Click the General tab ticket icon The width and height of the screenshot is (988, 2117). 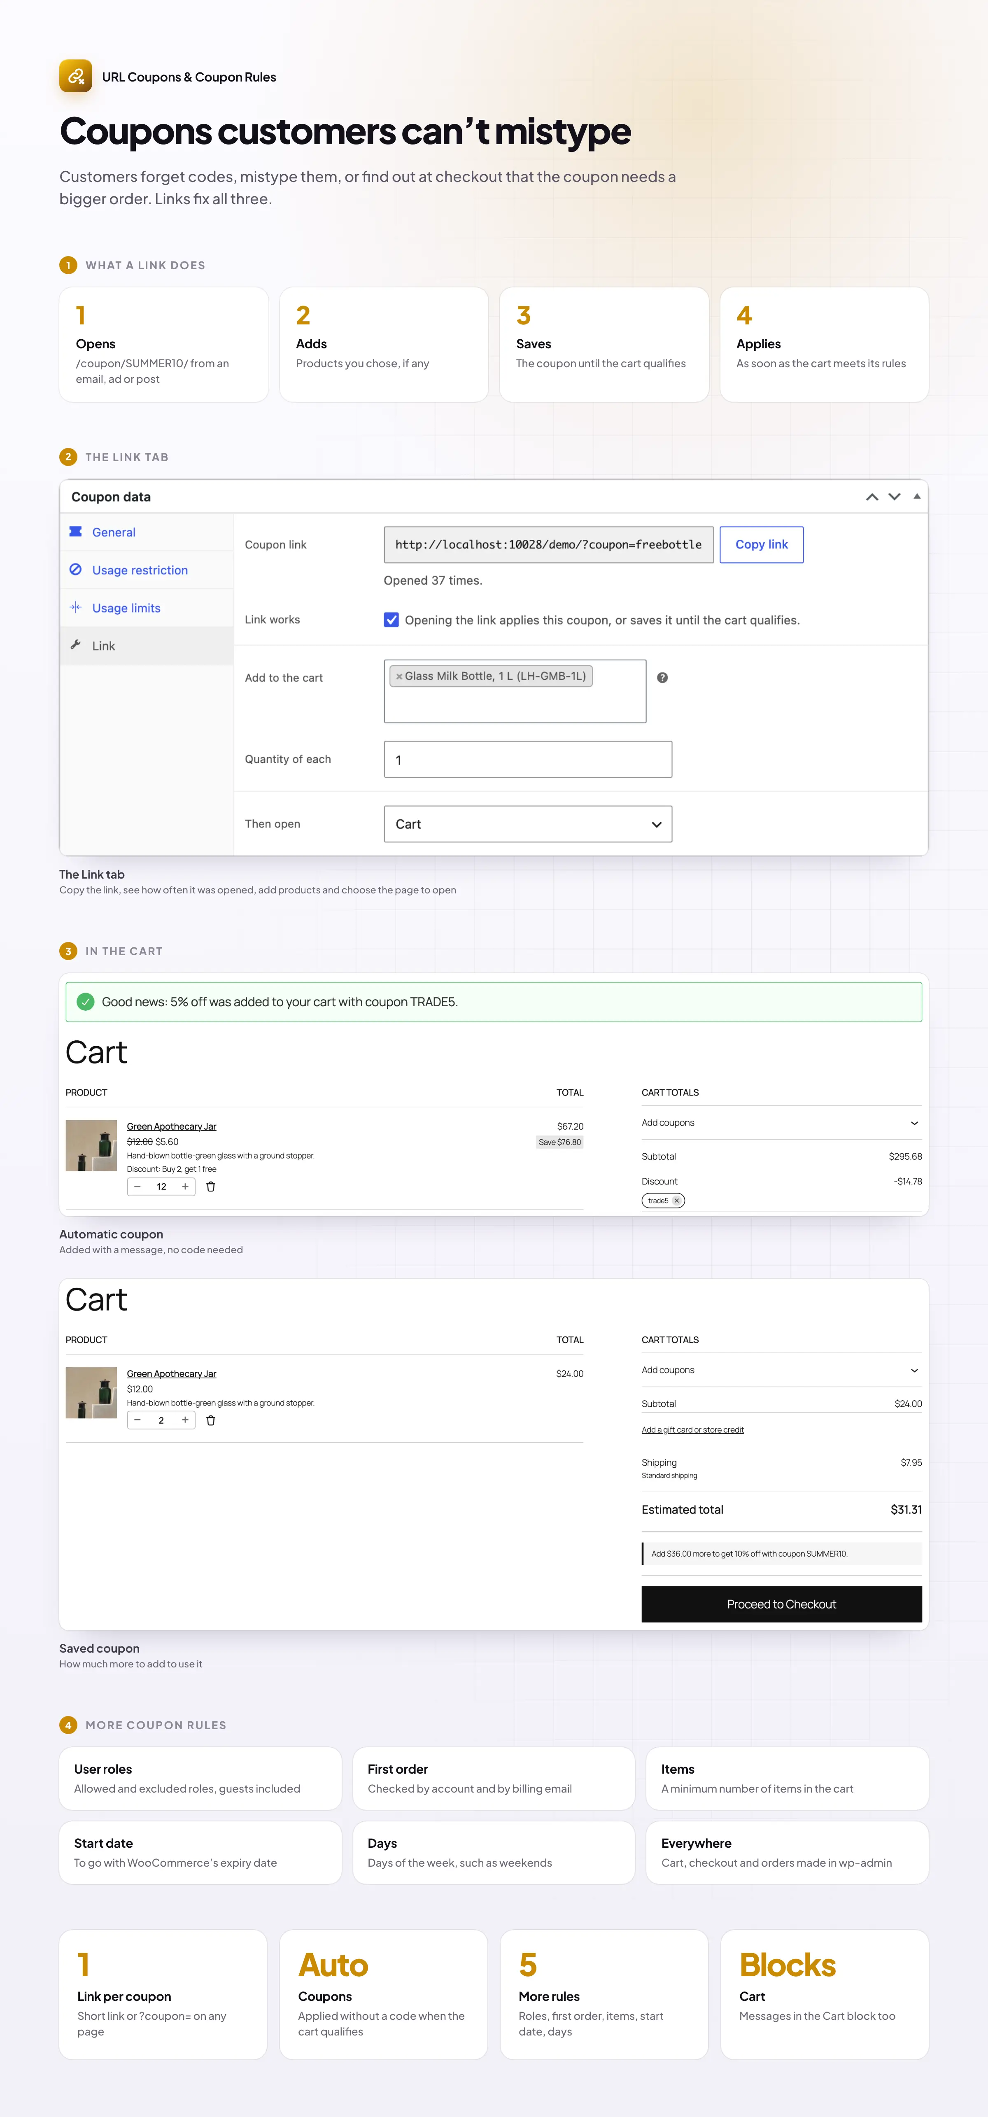click(x=76, y=532)
